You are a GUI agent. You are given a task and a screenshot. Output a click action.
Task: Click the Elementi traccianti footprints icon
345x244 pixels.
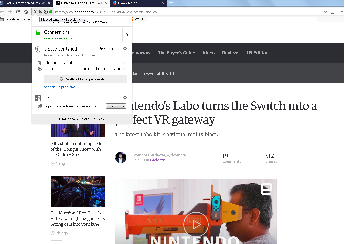click(40, 63)
